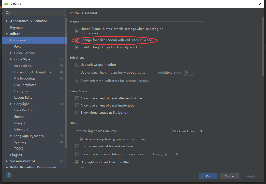Disable Change font size with Ctrl+Mouse Wheel
266x184 pixels.
[x=77, y=40]
